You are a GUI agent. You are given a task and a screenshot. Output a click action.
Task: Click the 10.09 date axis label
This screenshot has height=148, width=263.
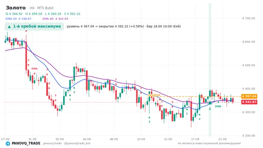(141, 139)
